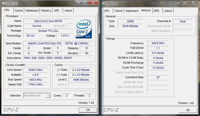The image size is (200, 116).
Task: Switch to CPU tab in right CPU-Z window
Action: 107,11
